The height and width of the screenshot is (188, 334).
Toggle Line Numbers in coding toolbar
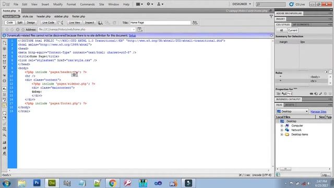(5, 89)
